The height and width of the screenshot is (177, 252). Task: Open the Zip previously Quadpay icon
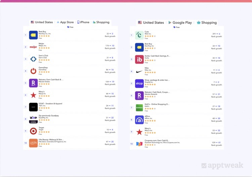[x=33, y=119]
